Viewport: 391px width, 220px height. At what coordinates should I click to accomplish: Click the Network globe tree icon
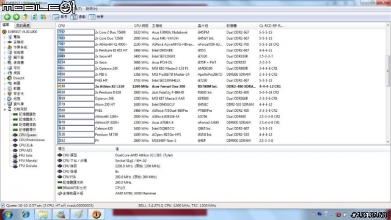click(x=10, y=73)
